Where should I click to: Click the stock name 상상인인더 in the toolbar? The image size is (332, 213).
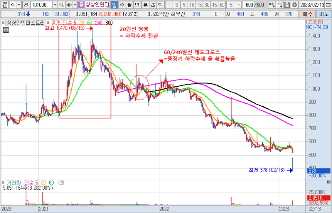[97, 5]
